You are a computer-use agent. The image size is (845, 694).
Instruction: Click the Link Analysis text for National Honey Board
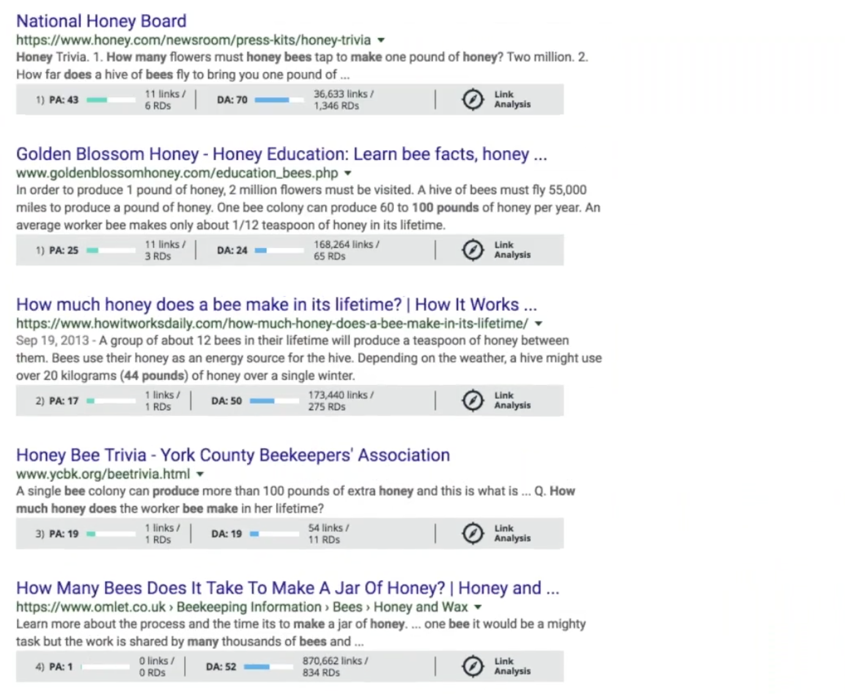(x=512, y=100)
